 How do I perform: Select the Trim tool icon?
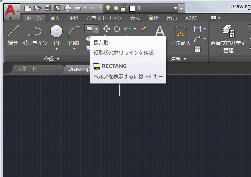tap(128, 29)
